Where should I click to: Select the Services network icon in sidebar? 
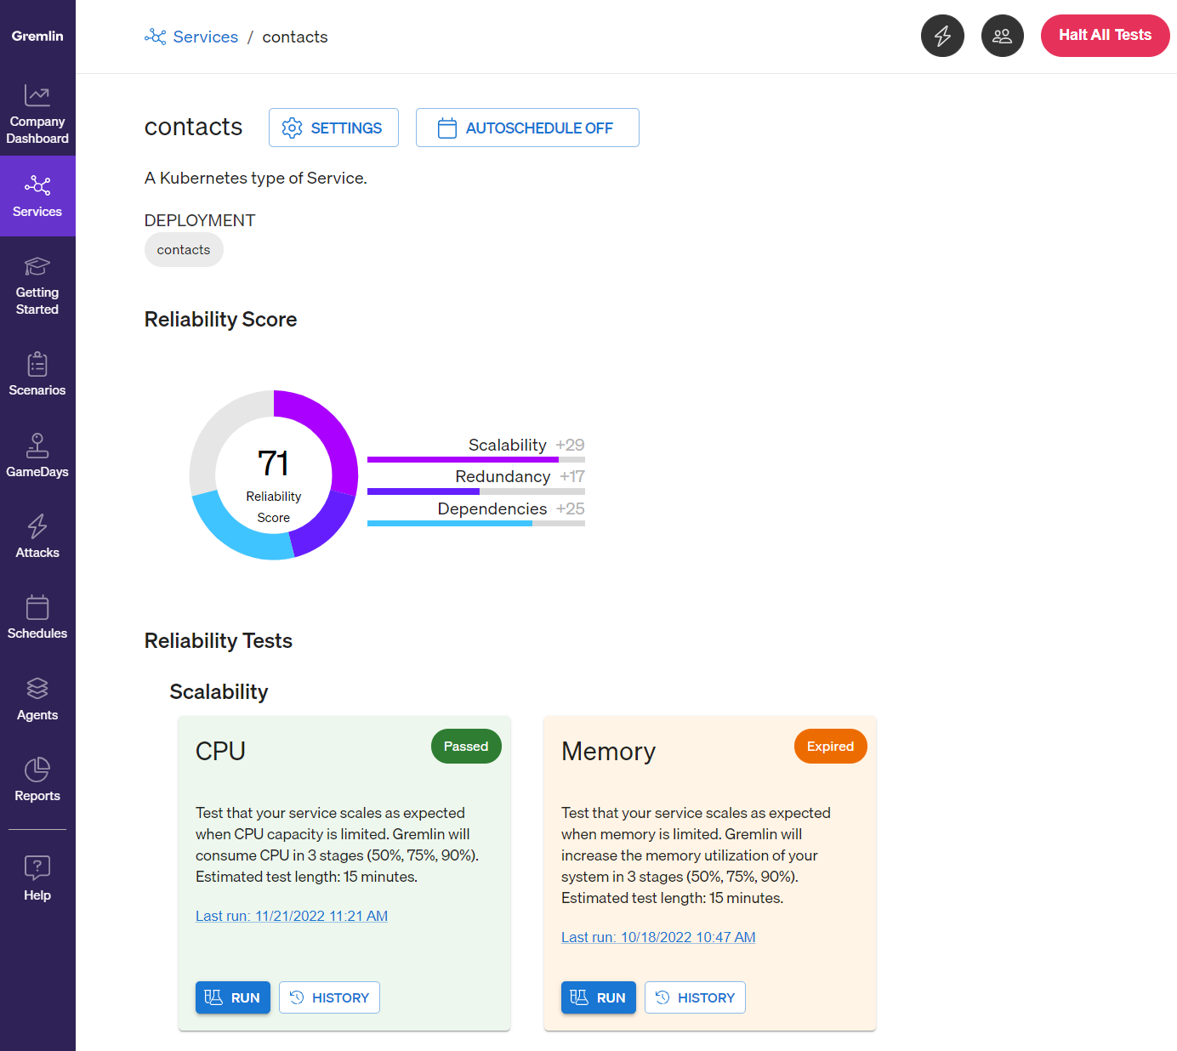click(x=37, y=185)
